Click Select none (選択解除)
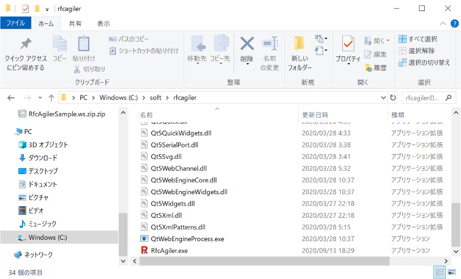This screenshot has height=279, width=461. pyautogui.click(x=416, y=51)
